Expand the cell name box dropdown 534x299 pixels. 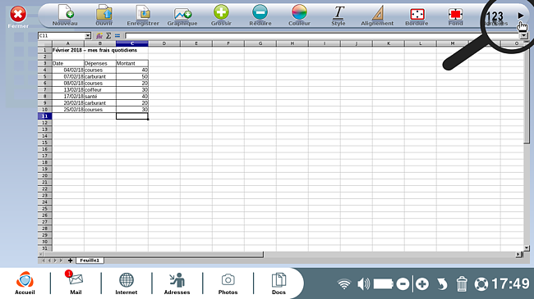(x=88, y=36)
